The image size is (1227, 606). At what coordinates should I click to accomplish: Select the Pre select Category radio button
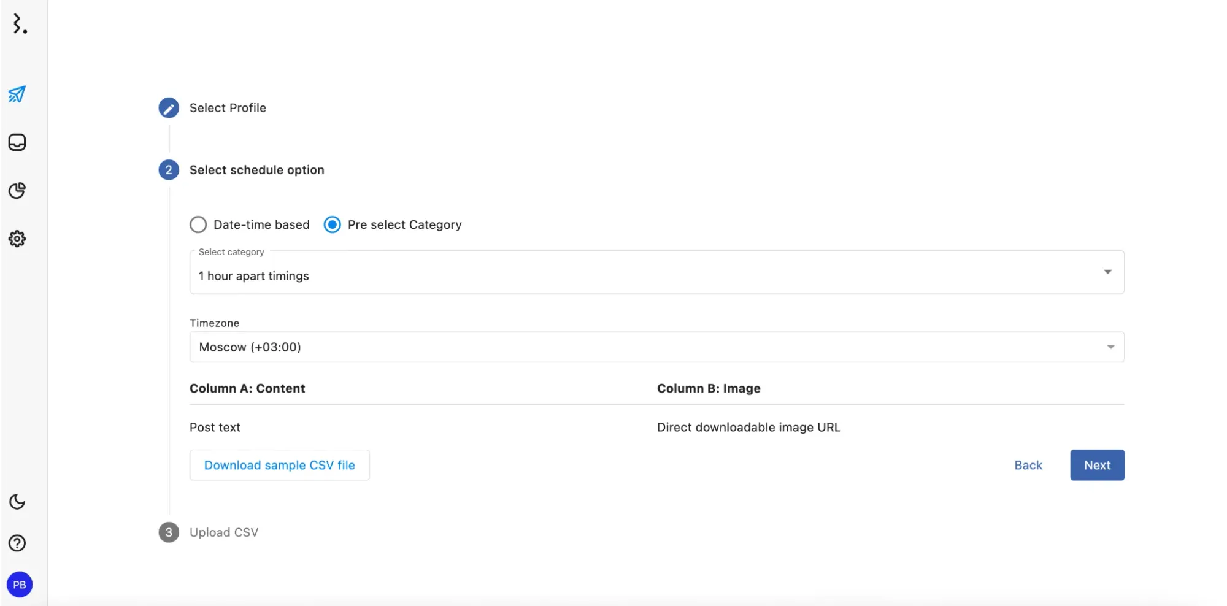tap(333, 224)
